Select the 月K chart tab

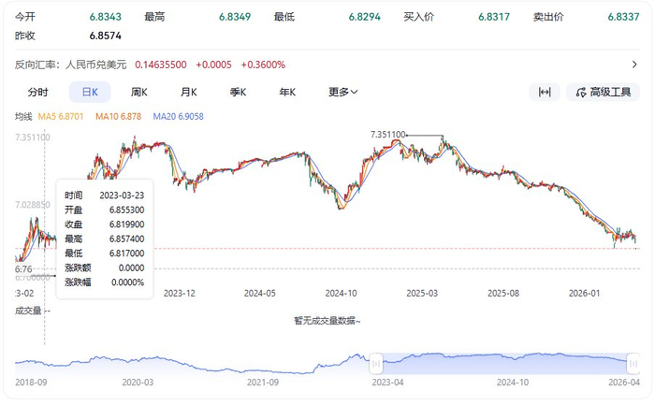[188, 92]
